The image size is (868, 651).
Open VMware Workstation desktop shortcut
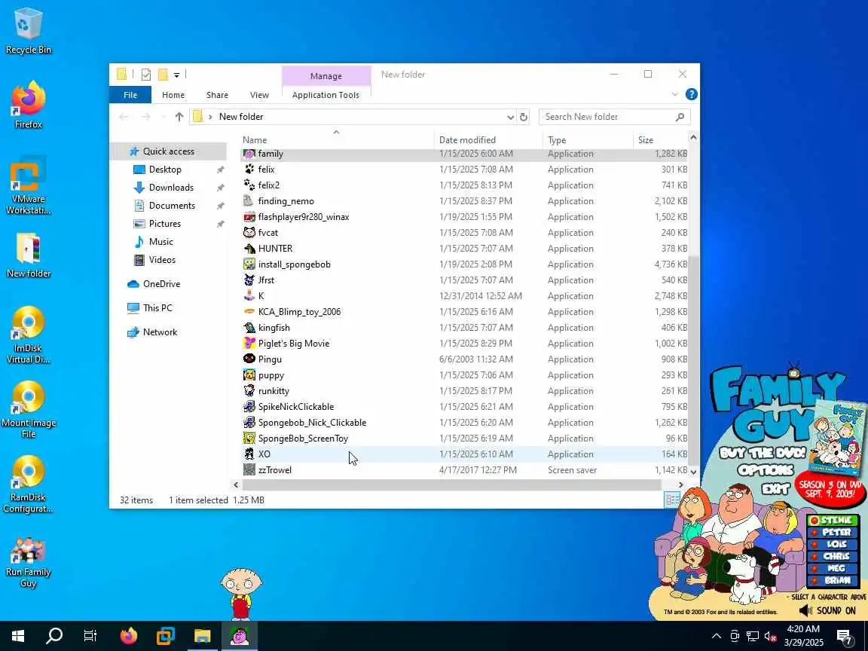click(x=28, y=185)
